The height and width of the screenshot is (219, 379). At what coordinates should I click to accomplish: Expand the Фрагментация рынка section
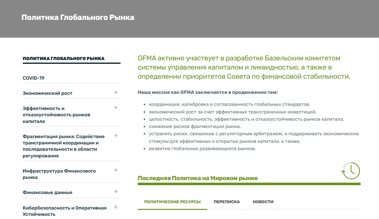[x=116, y=136]
